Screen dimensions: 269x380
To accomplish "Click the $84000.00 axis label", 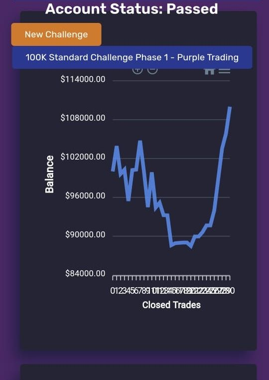I will (85, 273).
